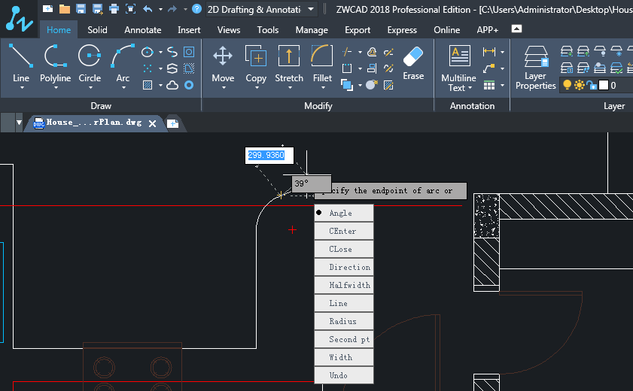Click the Trim tool icon

(347, 52)
